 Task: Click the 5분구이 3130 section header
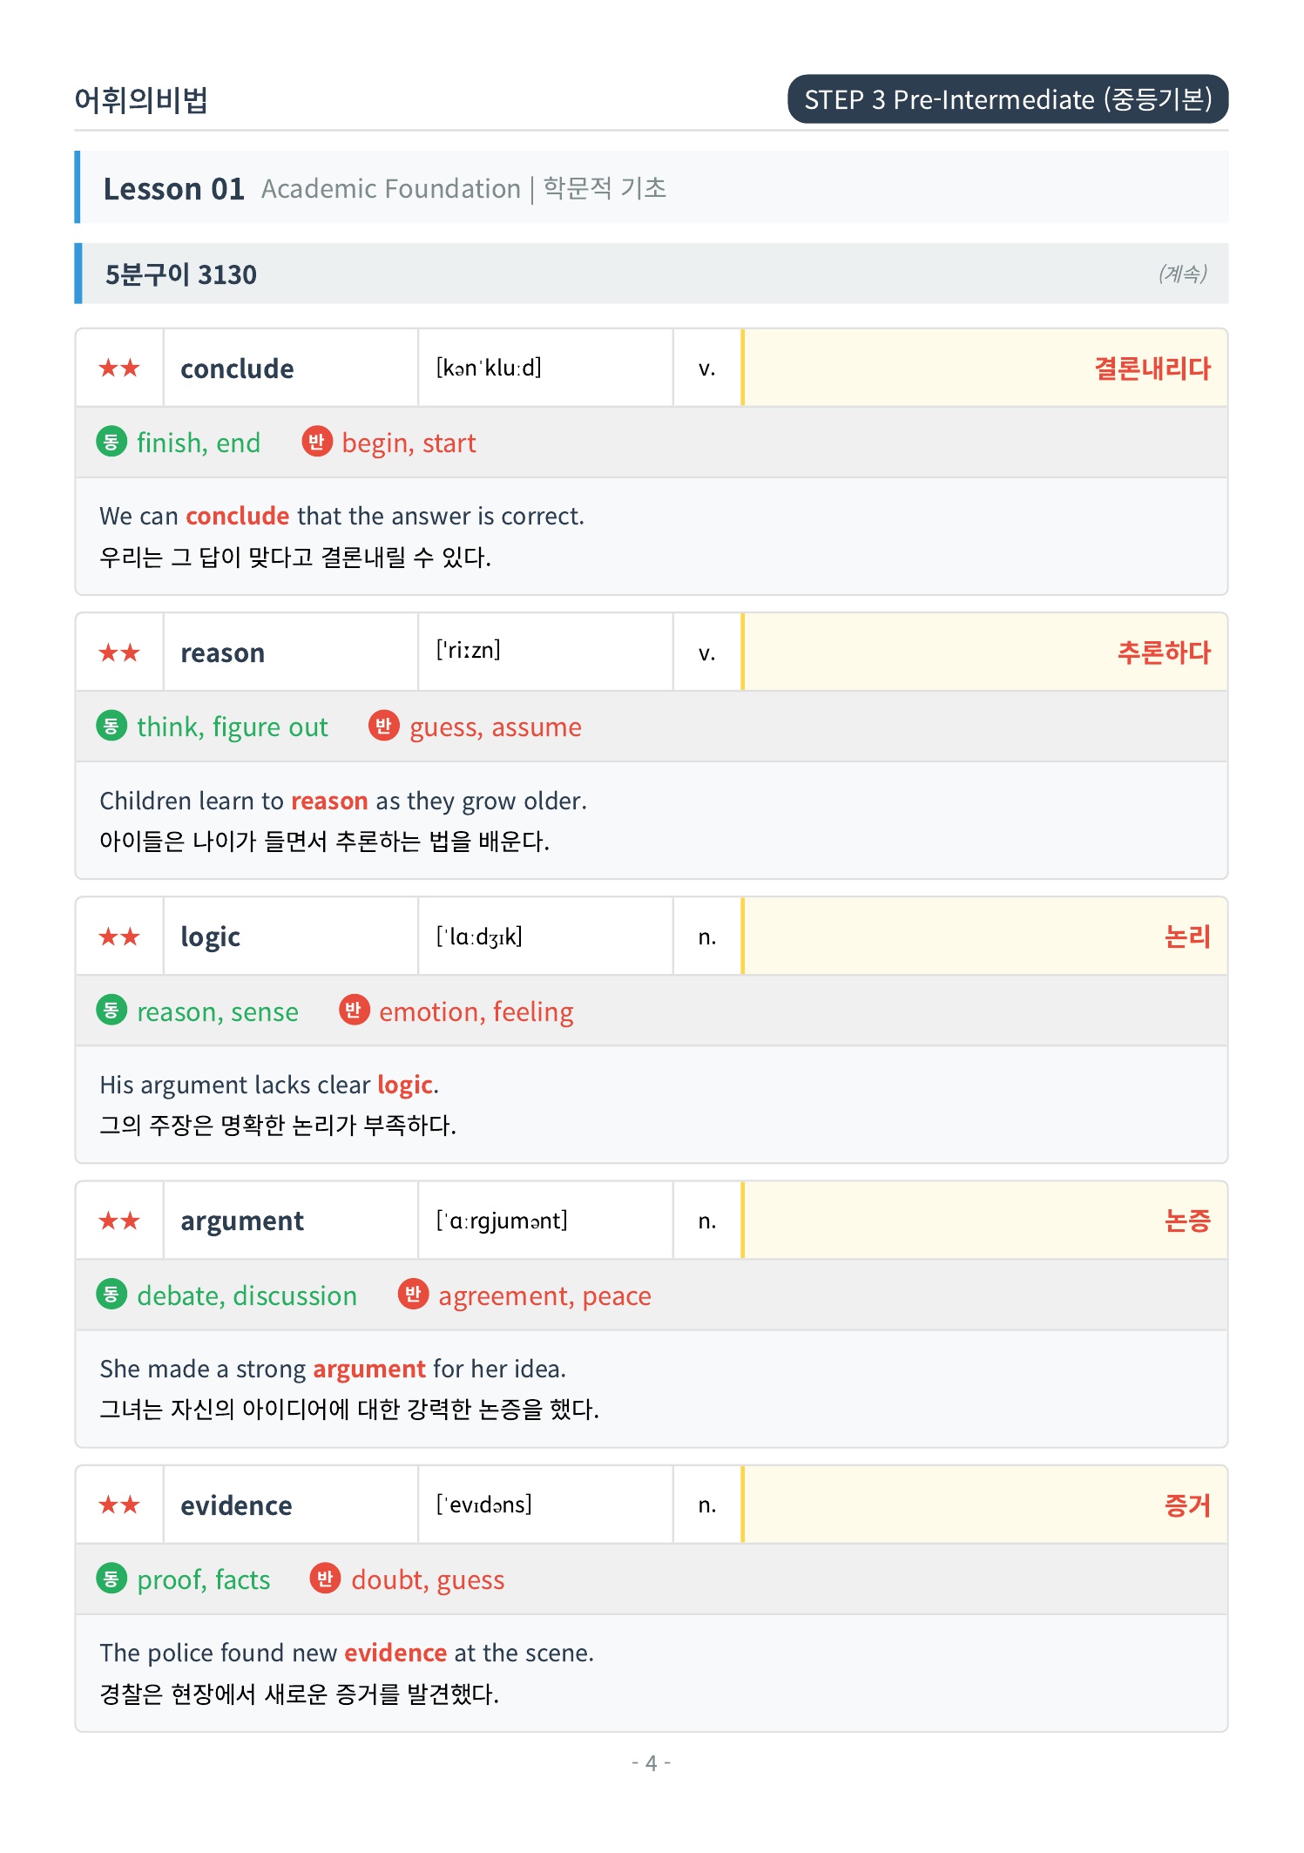[652, 274]
